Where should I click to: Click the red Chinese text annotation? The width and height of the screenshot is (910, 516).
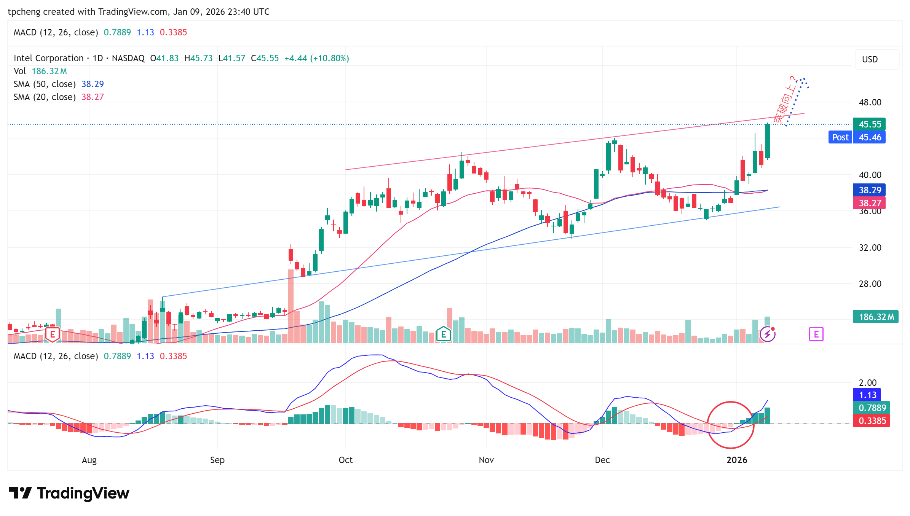click(785, 101)
